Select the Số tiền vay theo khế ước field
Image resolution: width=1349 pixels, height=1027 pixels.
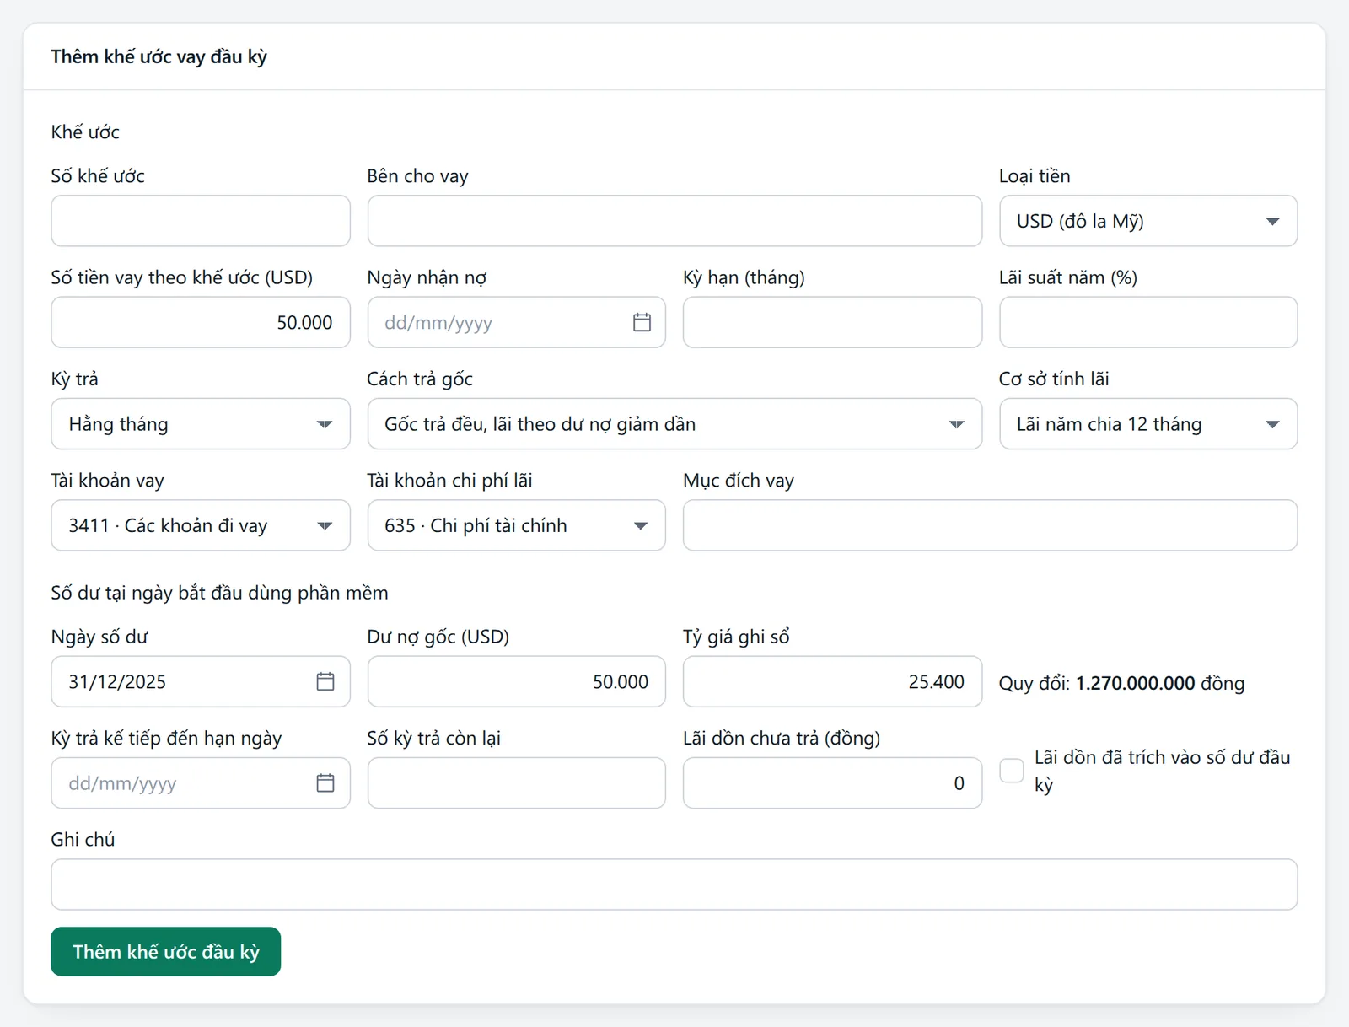(201, 322)
